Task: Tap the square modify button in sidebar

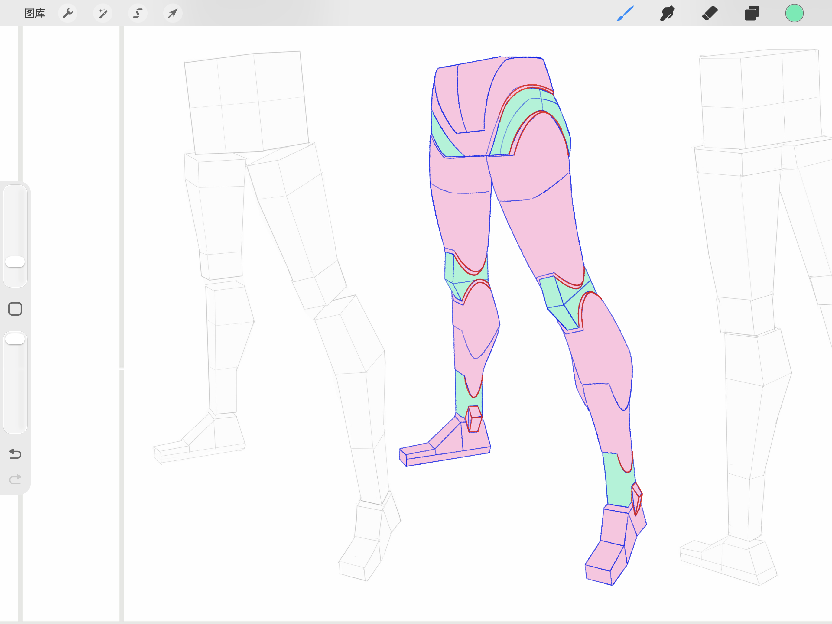Action: [x=15, y=309]
